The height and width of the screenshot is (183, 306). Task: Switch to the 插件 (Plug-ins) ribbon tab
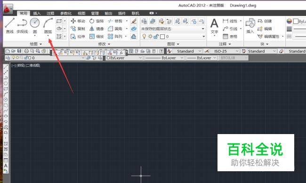[x=122, y=13]
